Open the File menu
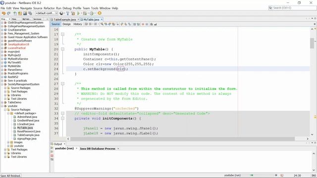This screenshot has width=317, height=178. tap(3, 8)
